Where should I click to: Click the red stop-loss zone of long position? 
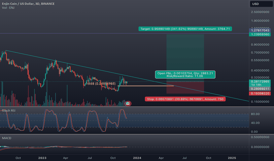[x=185, y=88]
